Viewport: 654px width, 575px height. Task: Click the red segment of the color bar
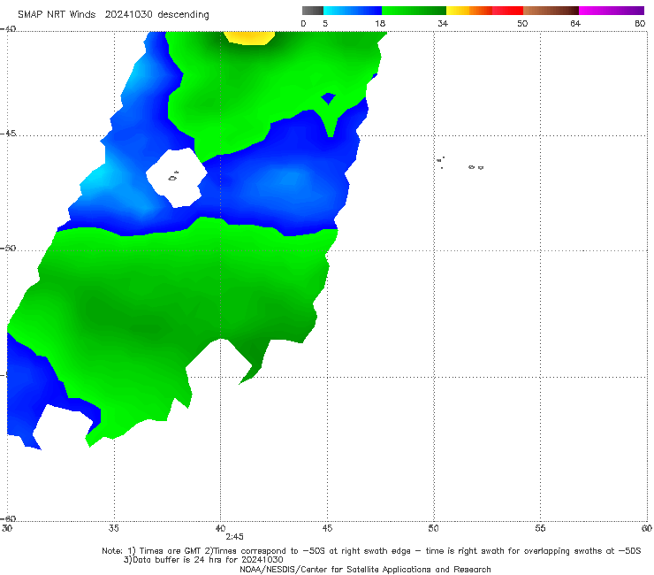507,11
